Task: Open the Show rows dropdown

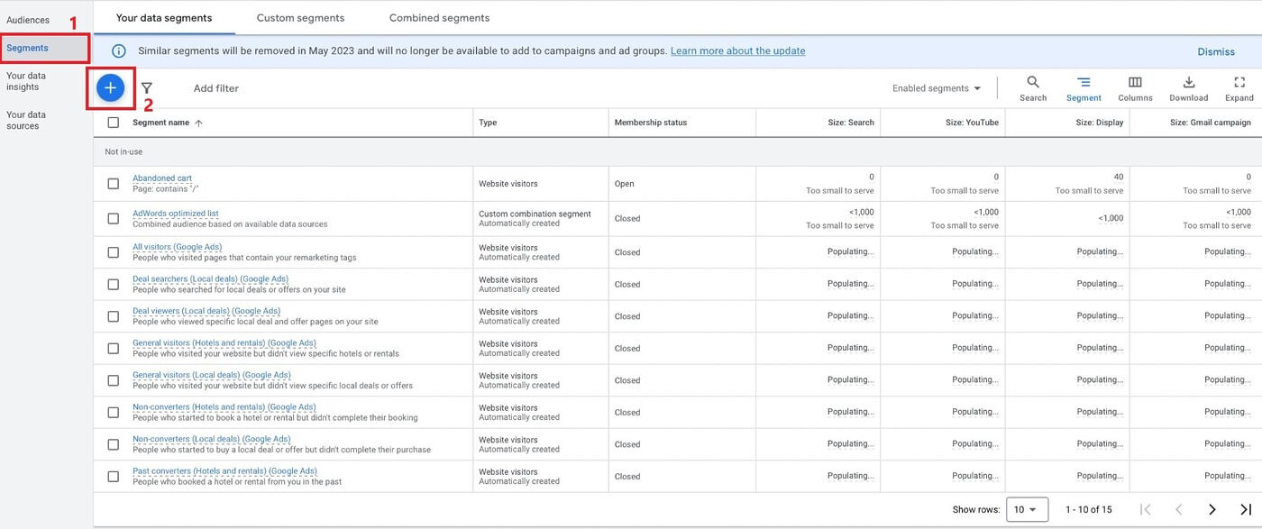Action: click(1027, 509)
